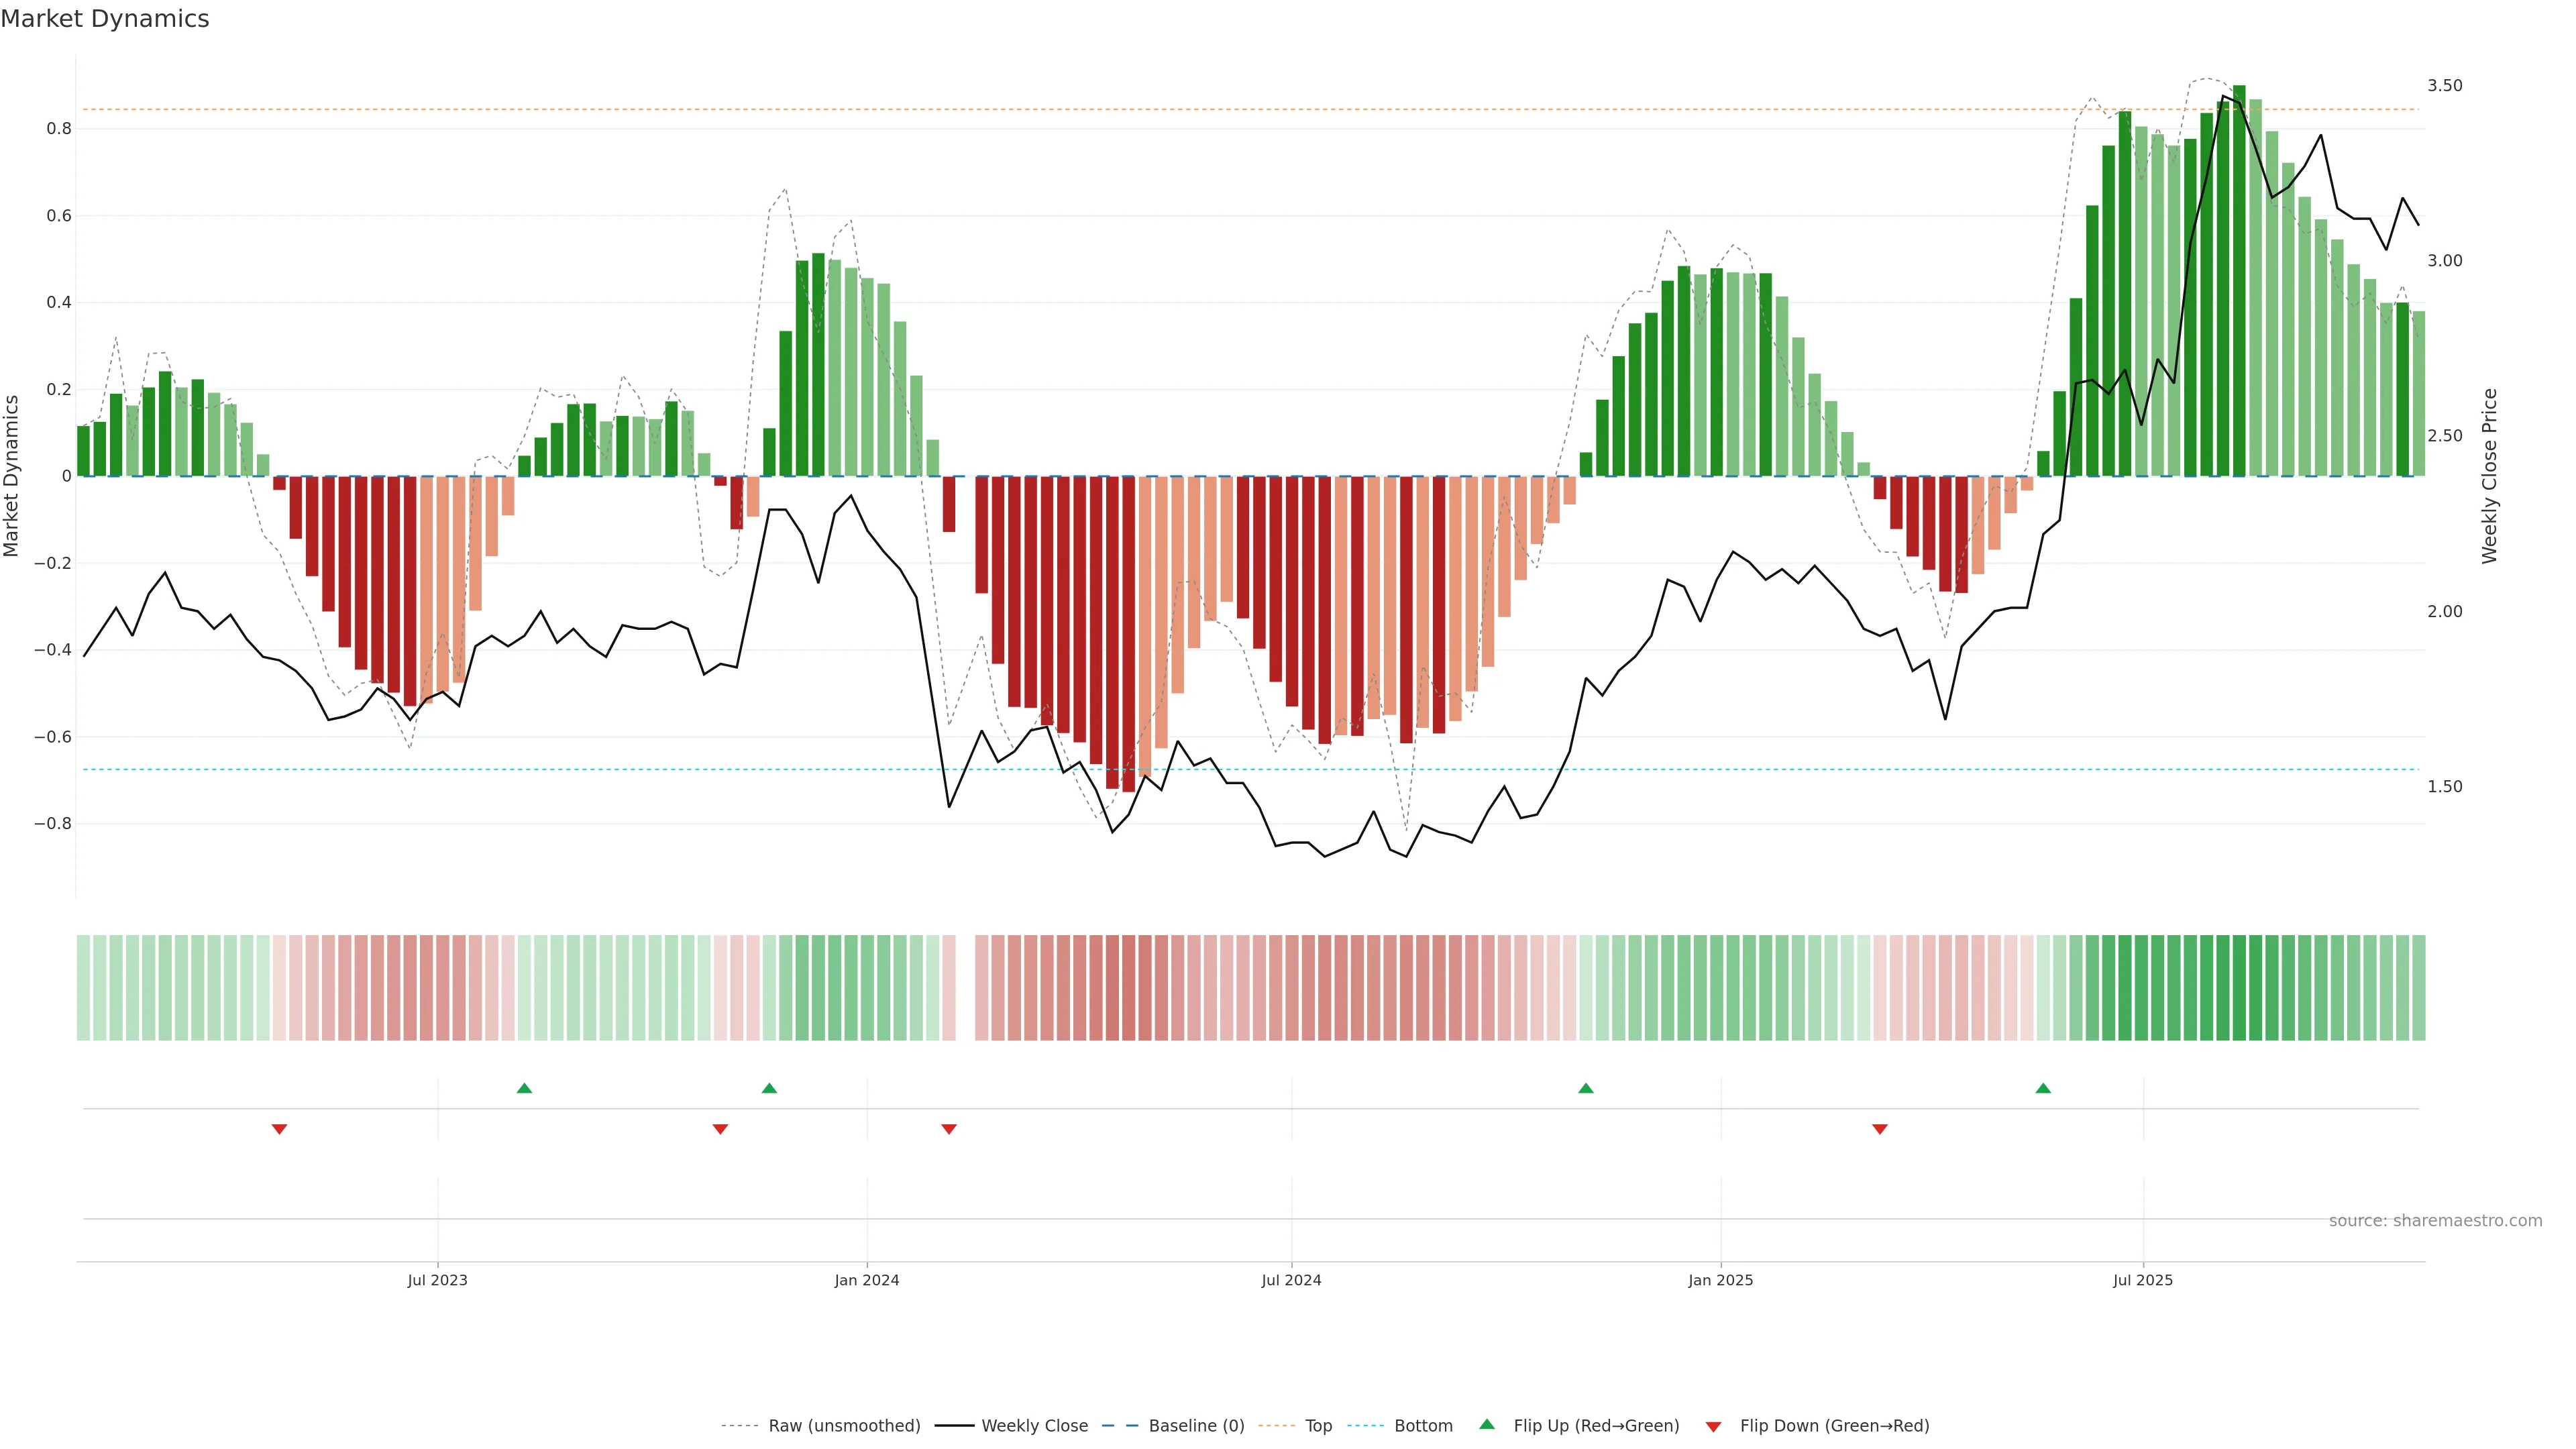Toggle the Weekly Close legend entry
This screenshot has height=1449, width=2576.
(1034, 1426)
